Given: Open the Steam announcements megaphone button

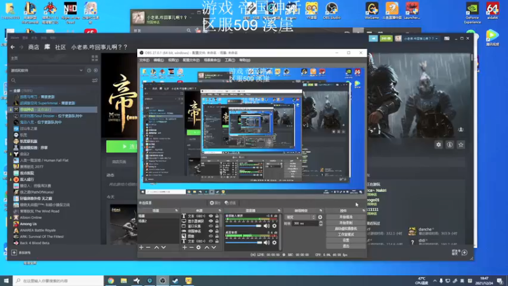Looking at the screenshot, I should click(x=373, y=38).
